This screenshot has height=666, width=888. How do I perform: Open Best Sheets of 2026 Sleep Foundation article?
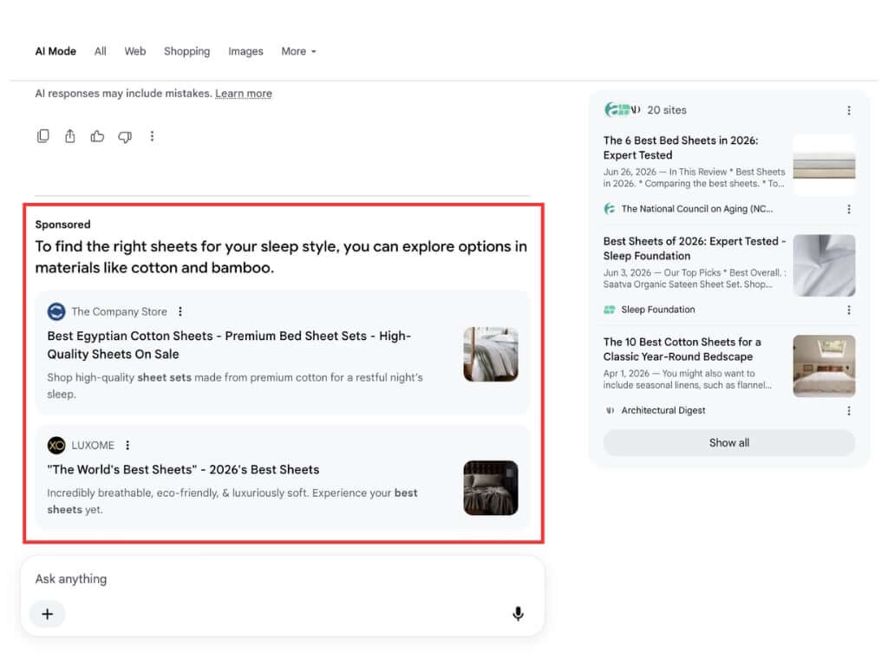pos(695,249)
